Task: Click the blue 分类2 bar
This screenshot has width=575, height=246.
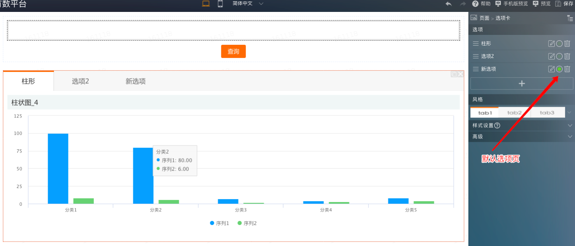Action: [143, 176]
